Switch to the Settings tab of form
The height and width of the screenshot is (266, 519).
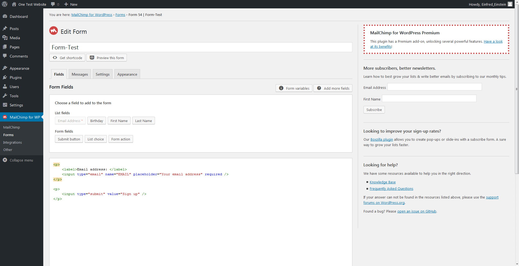[x=103, y=74]
